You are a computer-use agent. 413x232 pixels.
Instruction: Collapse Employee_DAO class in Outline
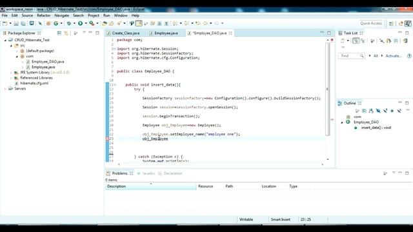(342, 122)
